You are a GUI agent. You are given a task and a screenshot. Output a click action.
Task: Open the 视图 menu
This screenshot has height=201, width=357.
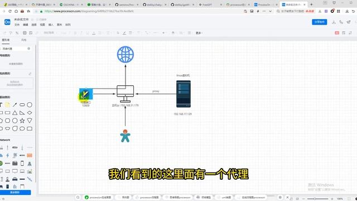(x=42, y=25)
